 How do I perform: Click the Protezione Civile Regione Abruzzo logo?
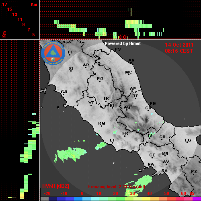point(53,53)
